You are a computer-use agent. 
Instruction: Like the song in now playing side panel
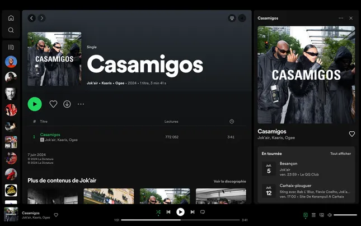point(352,134)
